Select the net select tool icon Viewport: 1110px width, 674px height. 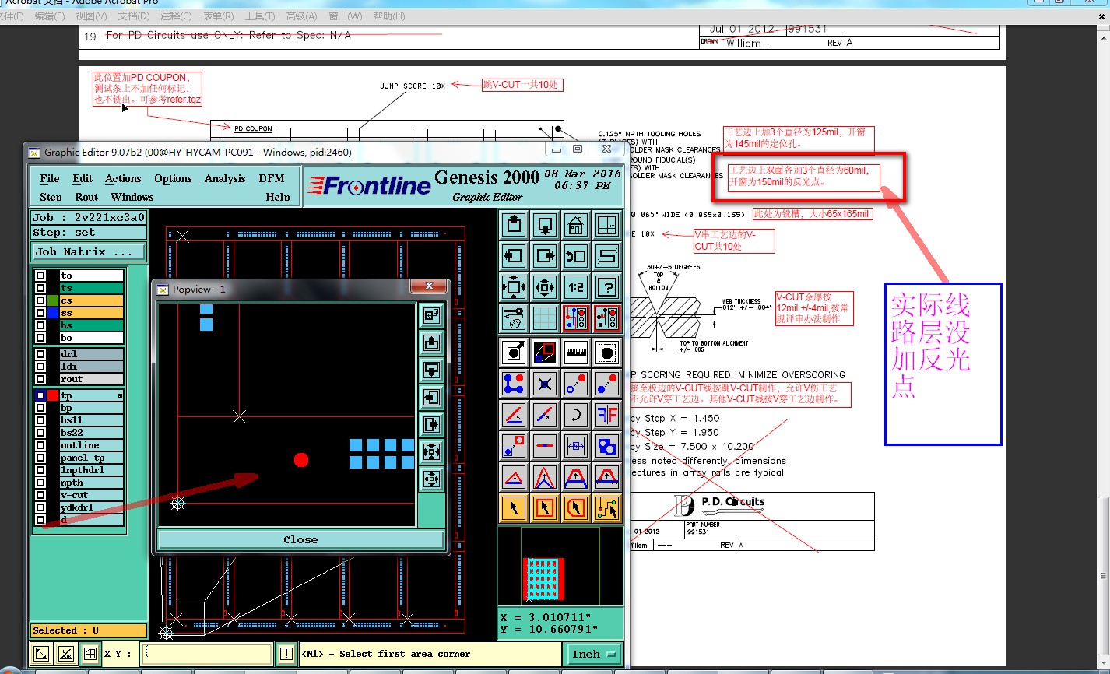(x=607, y=508)
